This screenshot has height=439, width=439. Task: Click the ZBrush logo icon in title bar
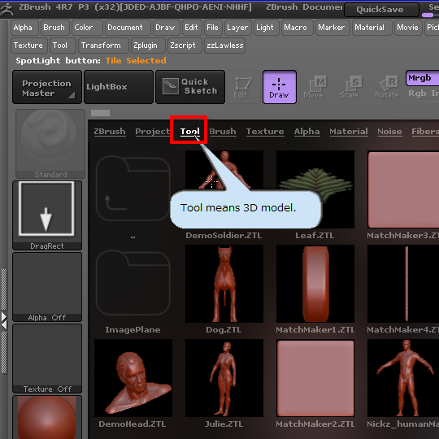pyautogui.click(x=7, y=10)
